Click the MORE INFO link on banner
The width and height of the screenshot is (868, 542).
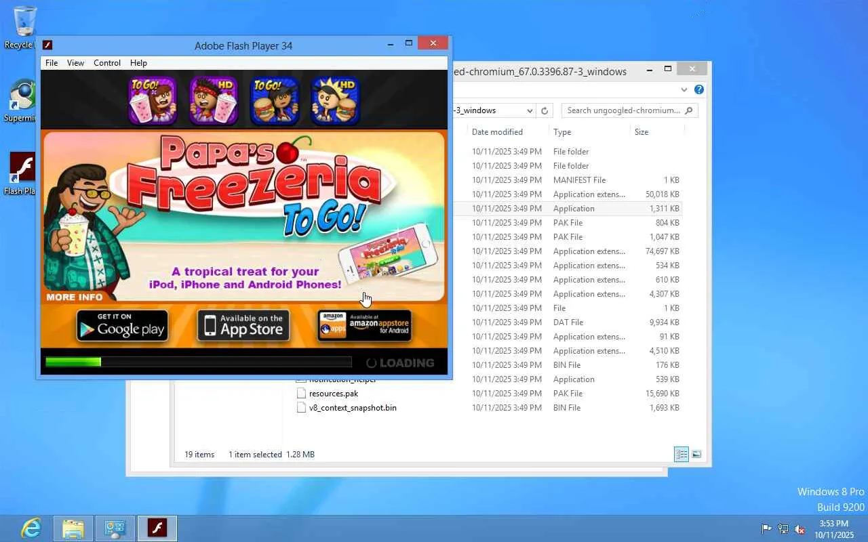pos(75,297)
